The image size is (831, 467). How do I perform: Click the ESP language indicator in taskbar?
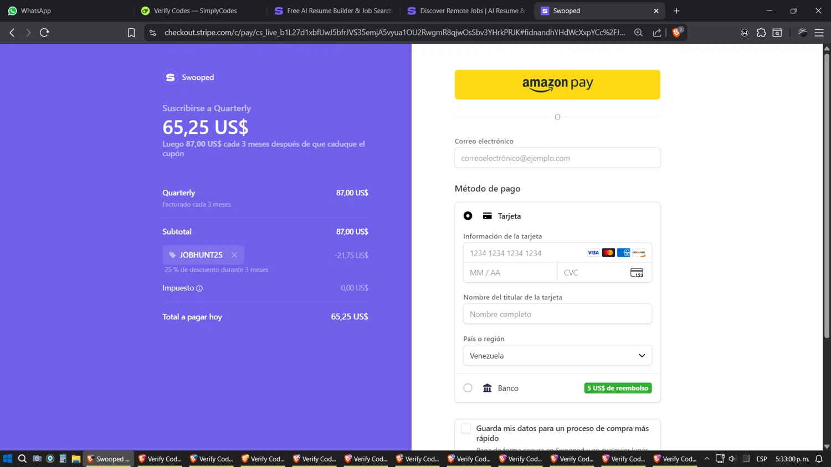point(762,459)
